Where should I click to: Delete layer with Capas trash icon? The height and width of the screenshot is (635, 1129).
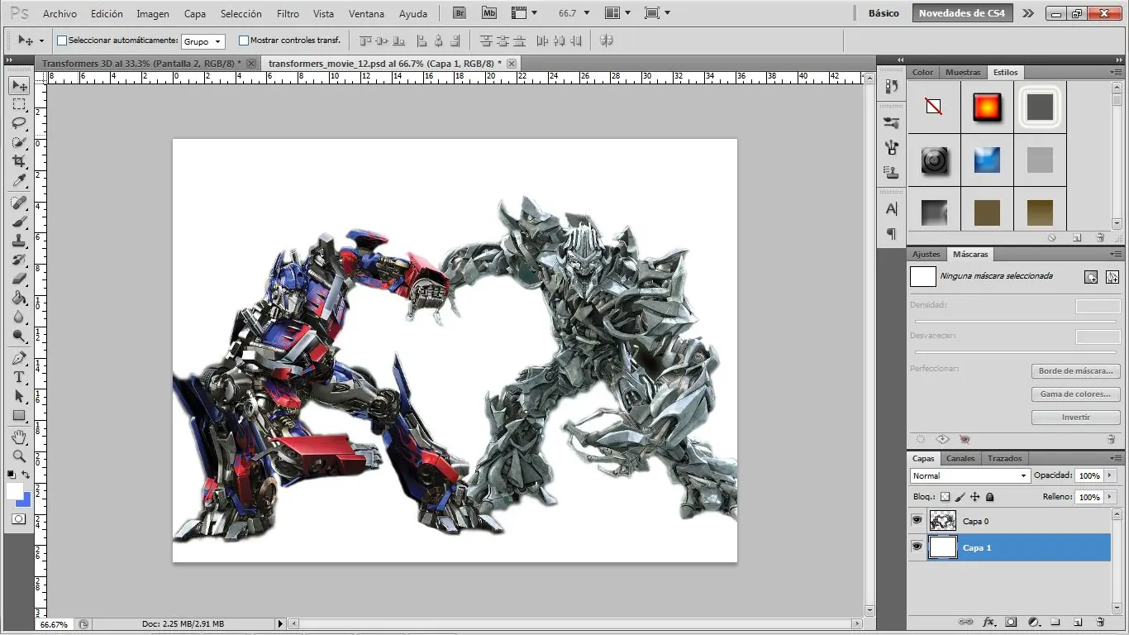[x=1100, y=622]
